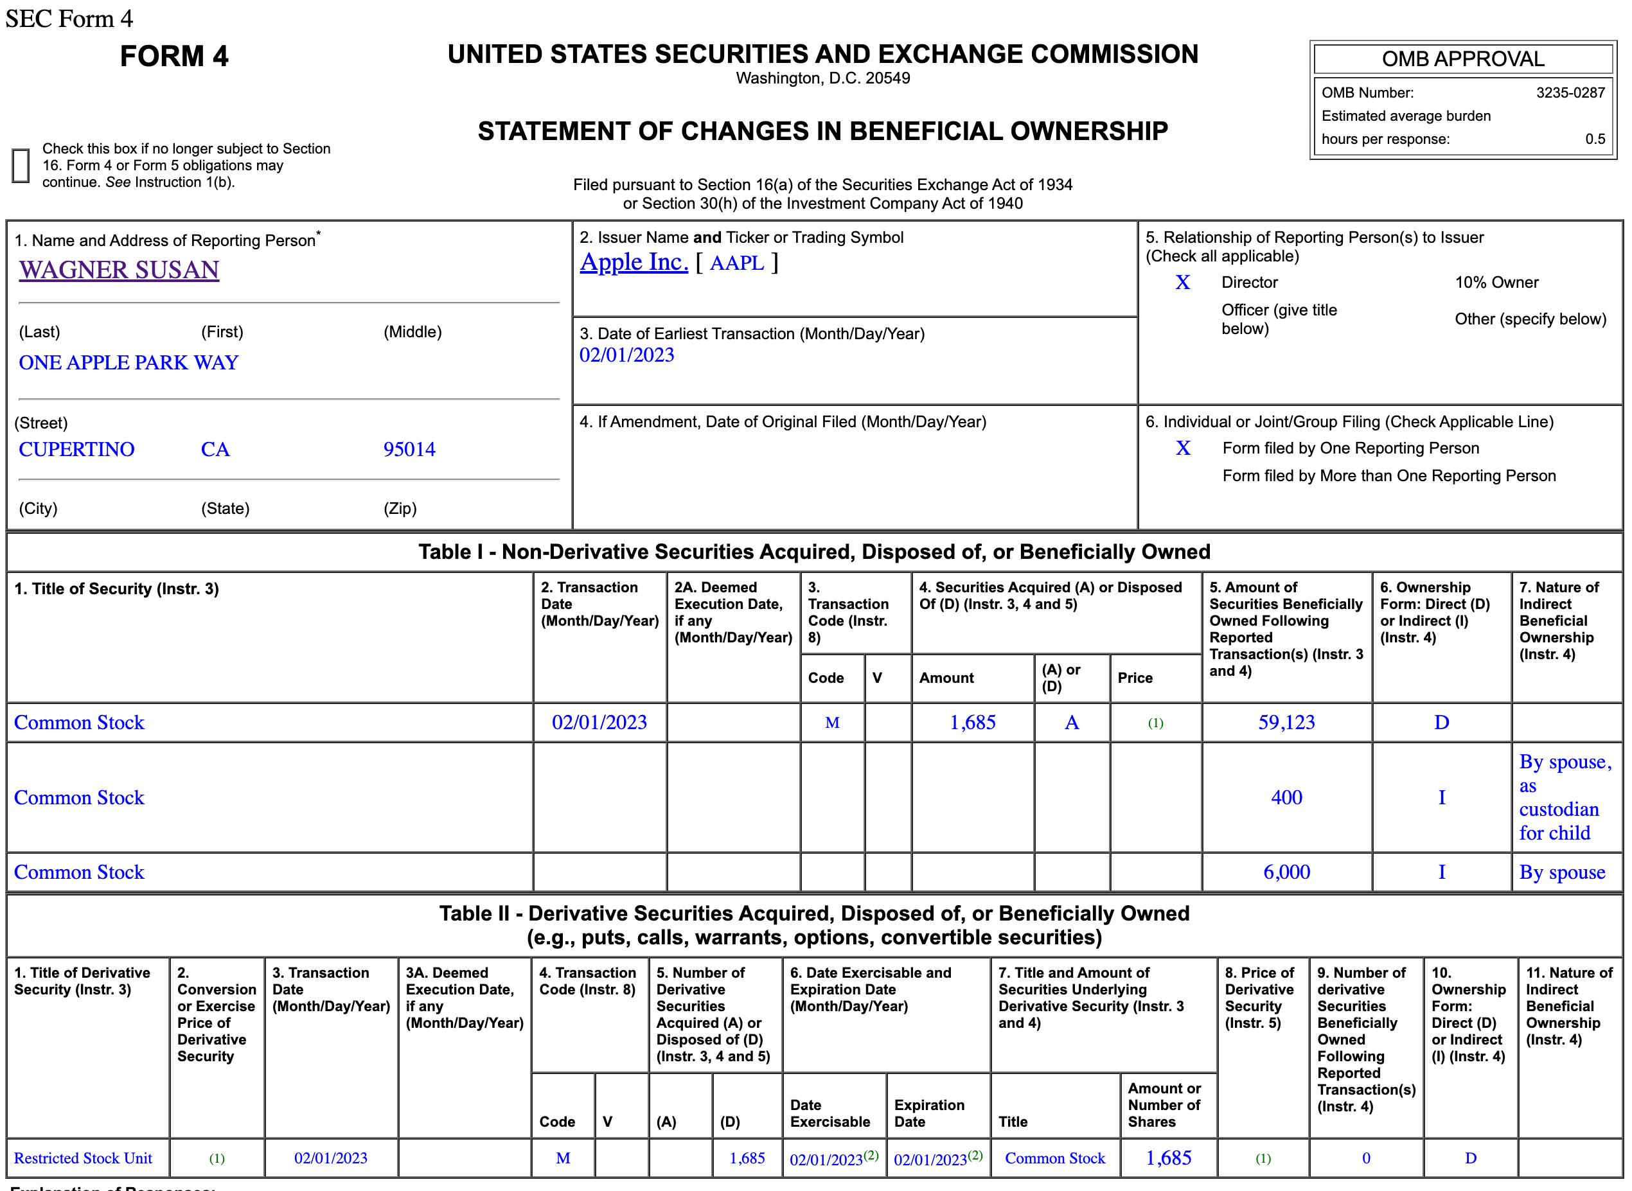The height and width of the screenshot is (1191, 1632).
Task: Click the 59,123 beneficially owned amount
Action: pyautogui.click(x=1286, y=723)
